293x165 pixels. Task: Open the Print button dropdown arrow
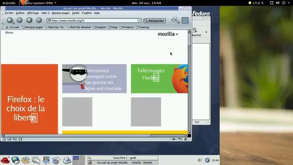(178, 22)
